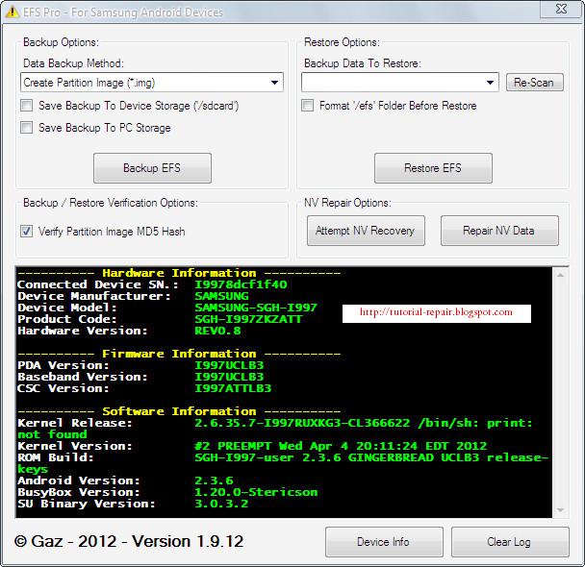Click the Software Information header line
This screenshot has height=567, width=585.
(x=179, y=411)
